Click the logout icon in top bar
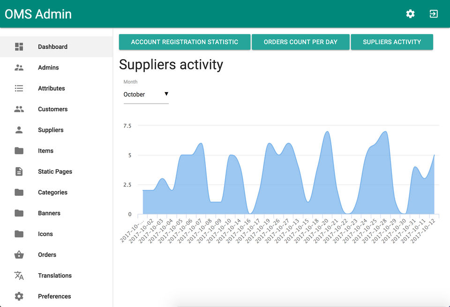 click(434, 14)
